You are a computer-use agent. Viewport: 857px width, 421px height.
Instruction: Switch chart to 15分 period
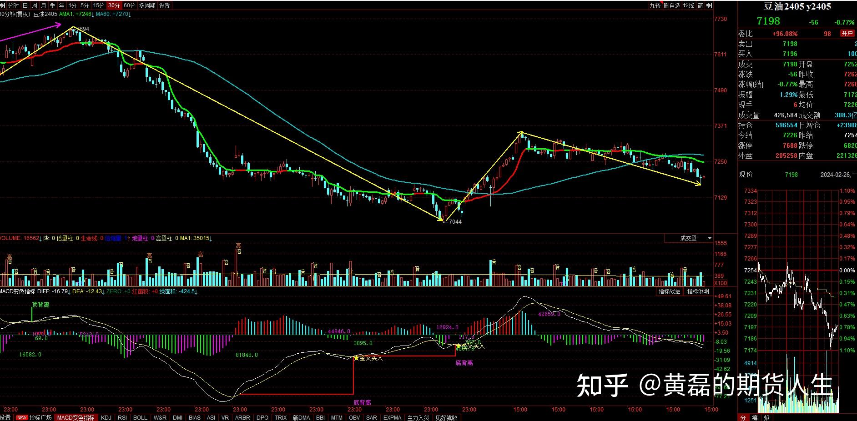(98, 5)
